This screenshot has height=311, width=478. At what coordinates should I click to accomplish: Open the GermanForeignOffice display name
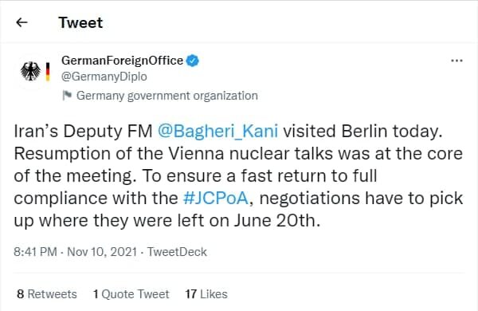(x=122, y=61)
